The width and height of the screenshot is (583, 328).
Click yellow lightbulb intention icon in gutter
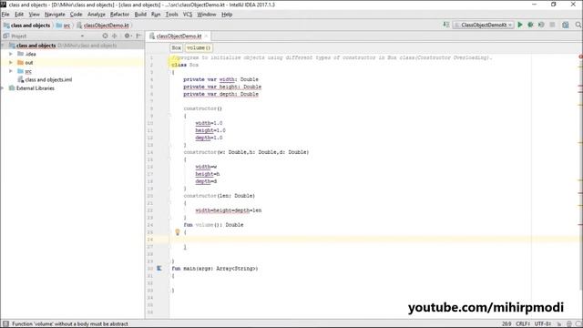pyautogui.click(x=178, y=232)
